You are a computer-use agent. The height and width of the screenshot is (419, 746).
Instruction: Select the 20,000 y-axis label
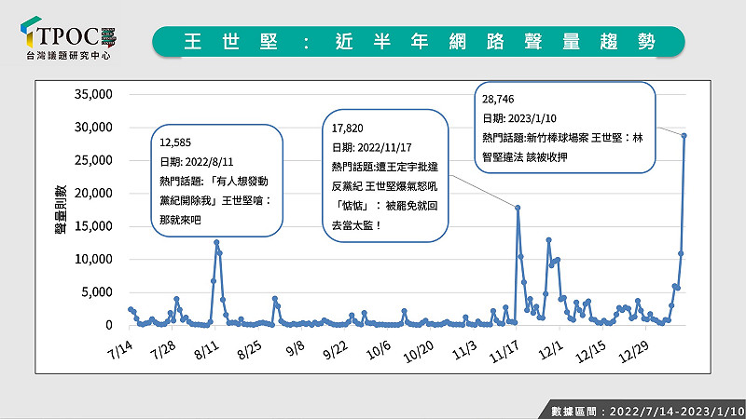91,193
